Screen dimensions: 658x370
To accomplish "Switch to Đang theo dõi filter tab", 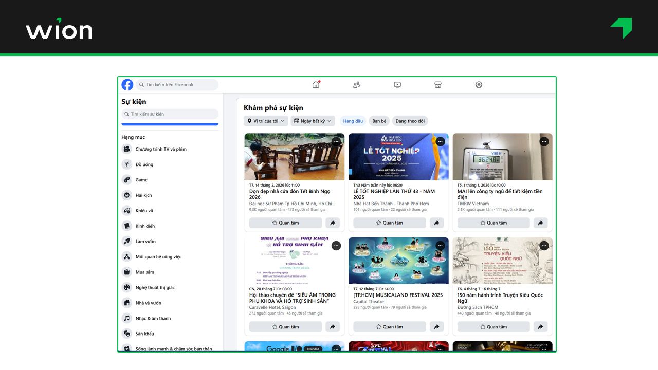I will (410, 121).
